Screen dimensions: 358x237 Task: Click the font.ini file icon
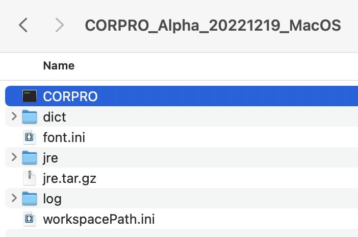point(30,137)
